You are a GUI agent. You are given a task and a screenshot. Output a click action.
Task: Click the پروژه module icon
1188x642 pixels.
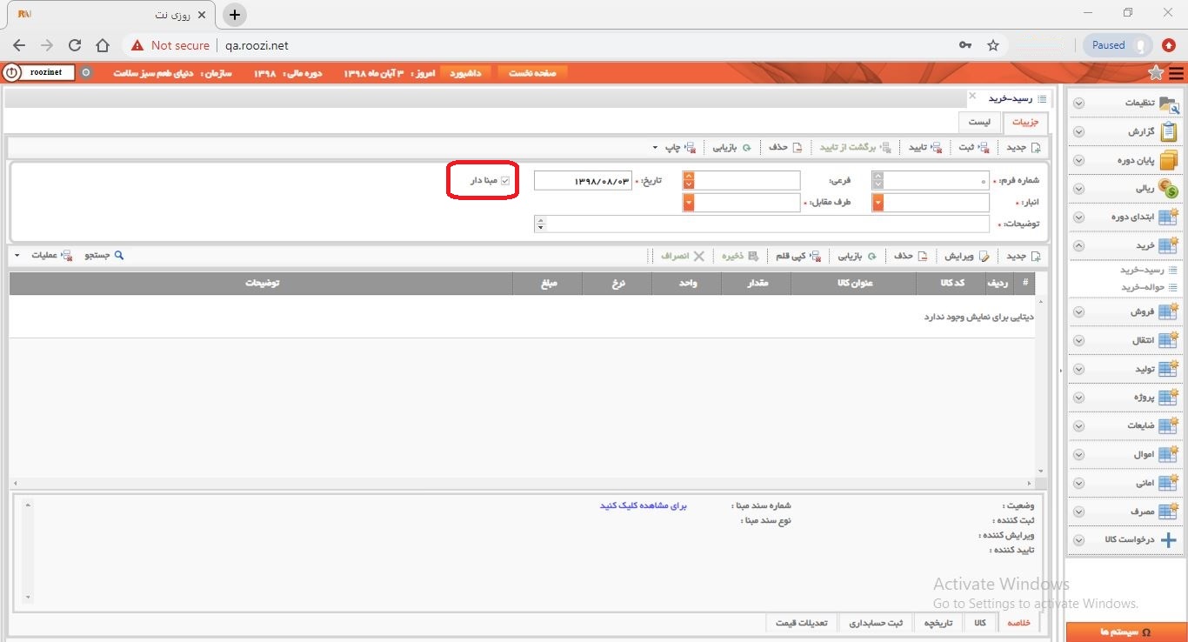(1169, 397)
